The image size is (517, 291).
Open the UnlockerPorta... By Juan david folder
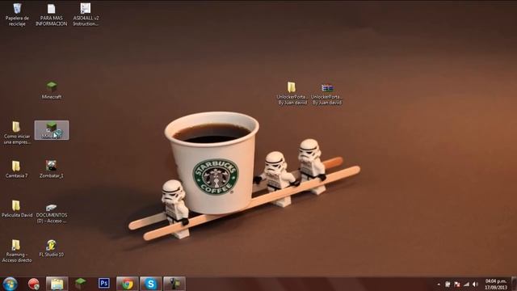[292, 94]
